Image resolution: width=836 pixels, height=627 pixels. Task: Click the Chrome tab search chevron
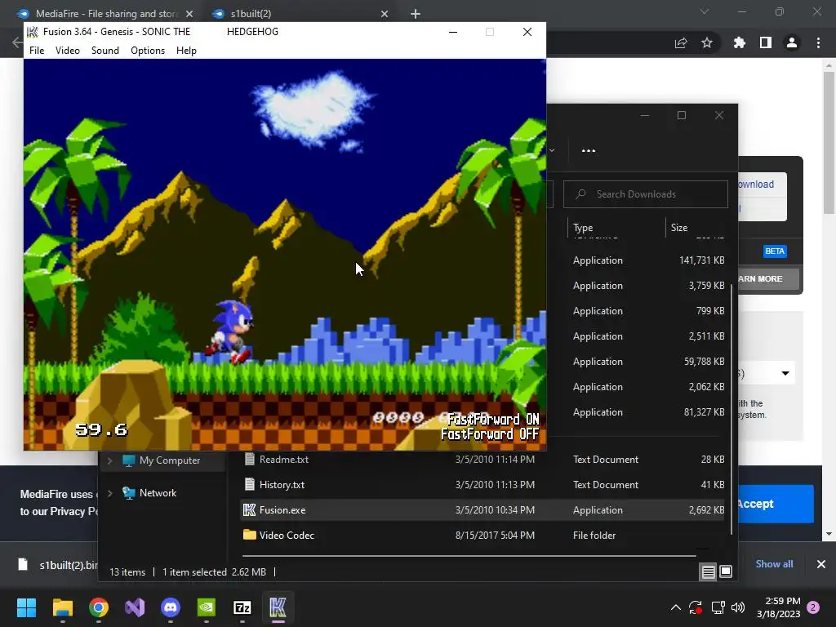705,11
